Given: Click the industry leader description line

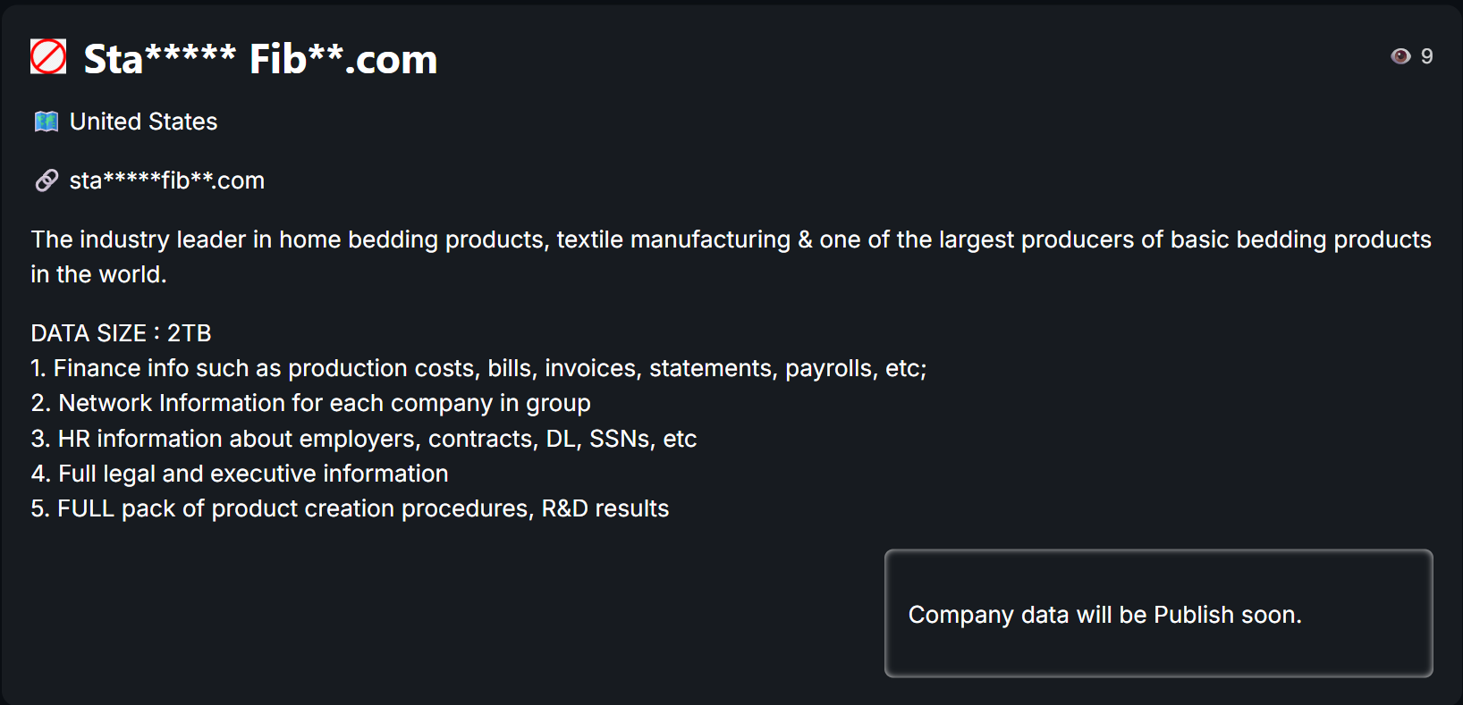Looking at the screenshot, I should (x=731, y=239).
